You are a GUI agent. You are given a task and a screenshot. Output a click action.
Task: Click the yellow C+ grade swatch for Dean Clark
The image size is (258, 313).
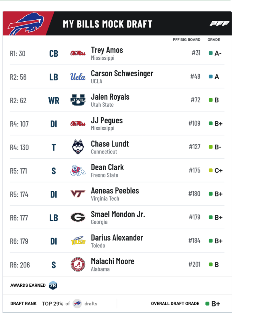(211, 170)
